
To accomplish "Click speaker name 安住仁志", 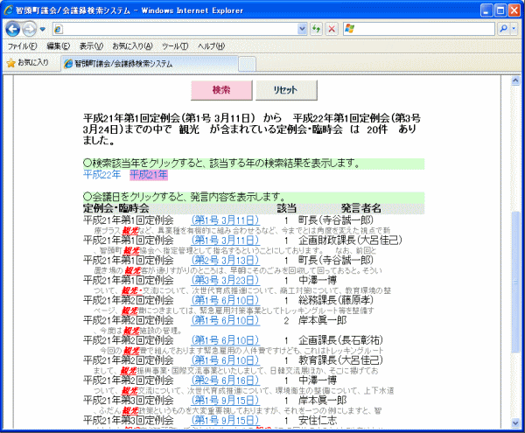I will (318, 421).
